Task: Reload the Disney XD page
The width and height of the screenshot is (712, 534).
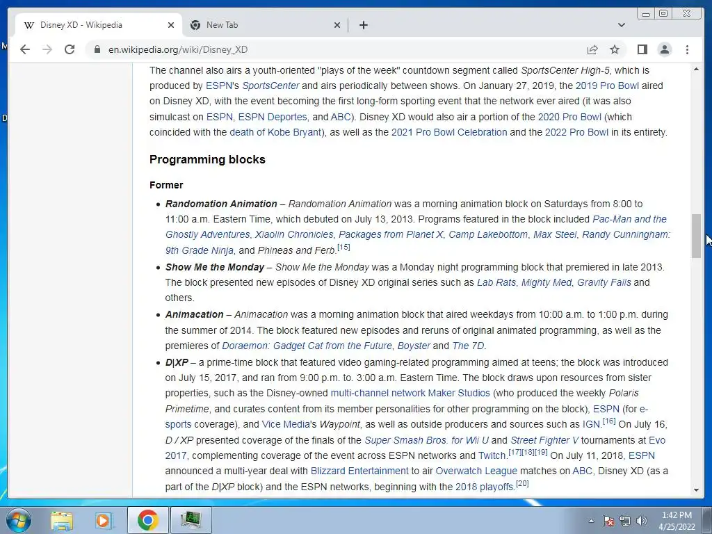Action: 70,49
